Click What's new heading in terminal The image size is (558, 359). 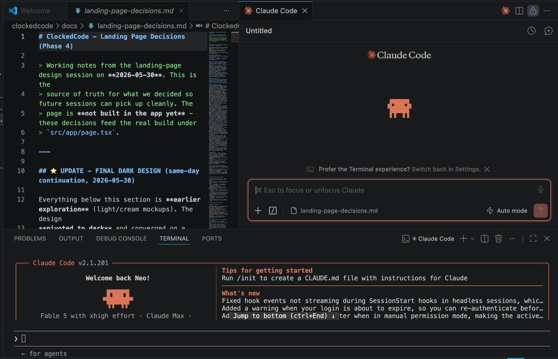[241, 293]
